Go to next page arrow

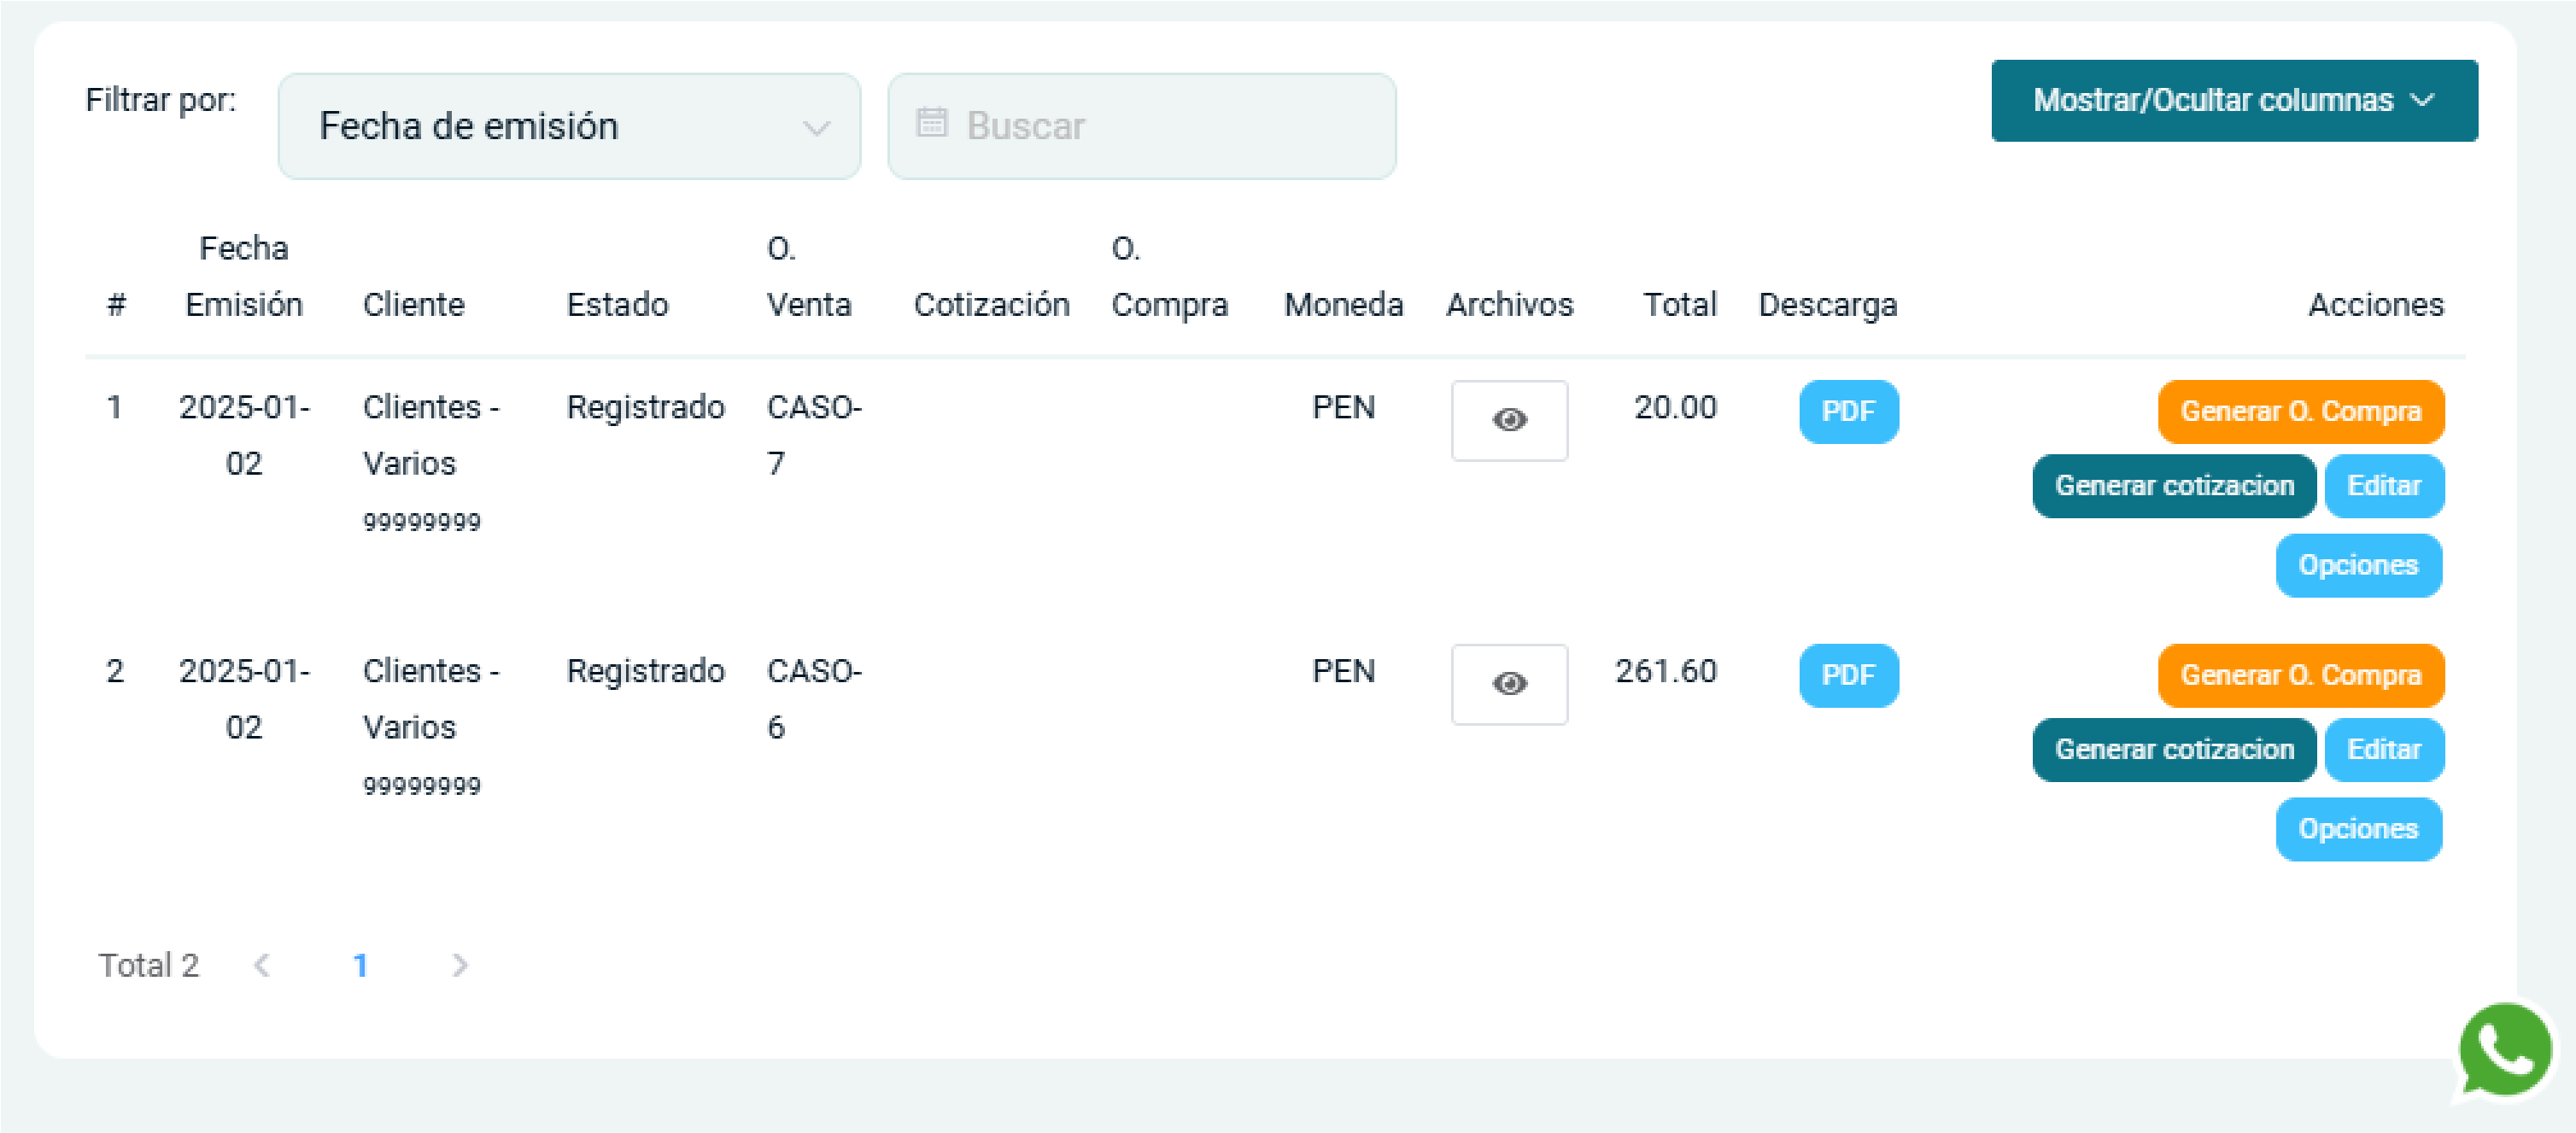tap(459, 965)
